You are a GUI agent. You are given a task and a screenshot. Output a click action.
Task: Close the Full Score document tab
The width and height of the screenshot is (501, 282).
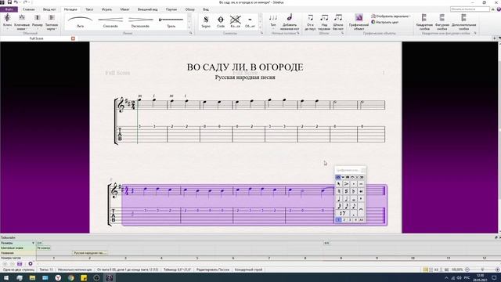pos(73,38)
